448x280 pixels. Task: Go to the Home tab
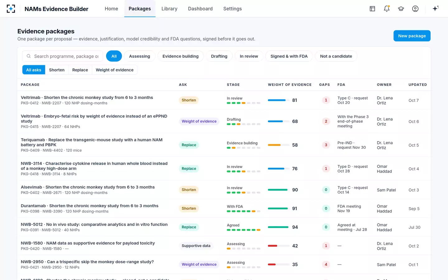click(111, 9)
